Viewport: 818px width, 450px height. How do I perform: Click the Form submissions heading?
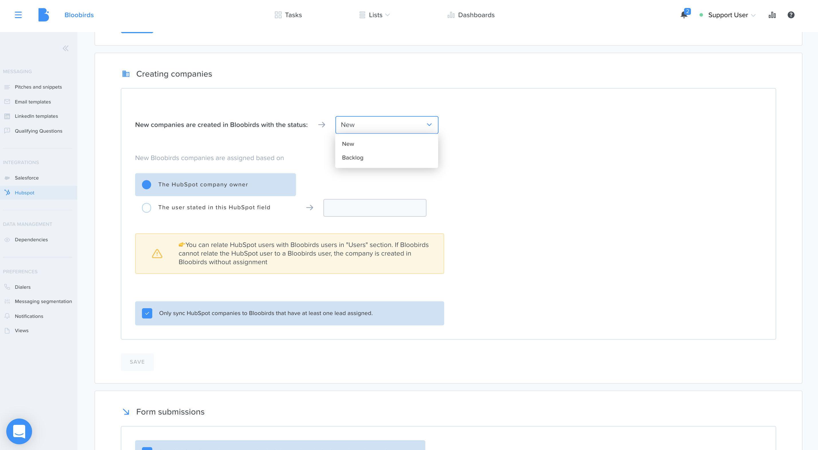click(x=170, y=412)
